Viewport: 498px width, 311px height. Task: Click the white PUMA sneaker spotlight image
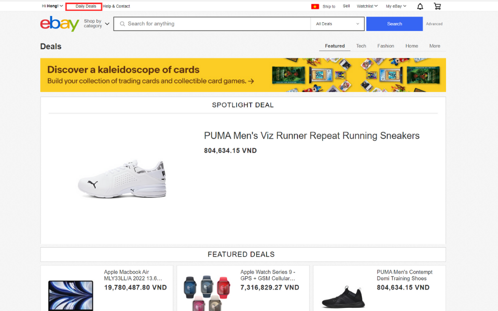coord(122,179)
